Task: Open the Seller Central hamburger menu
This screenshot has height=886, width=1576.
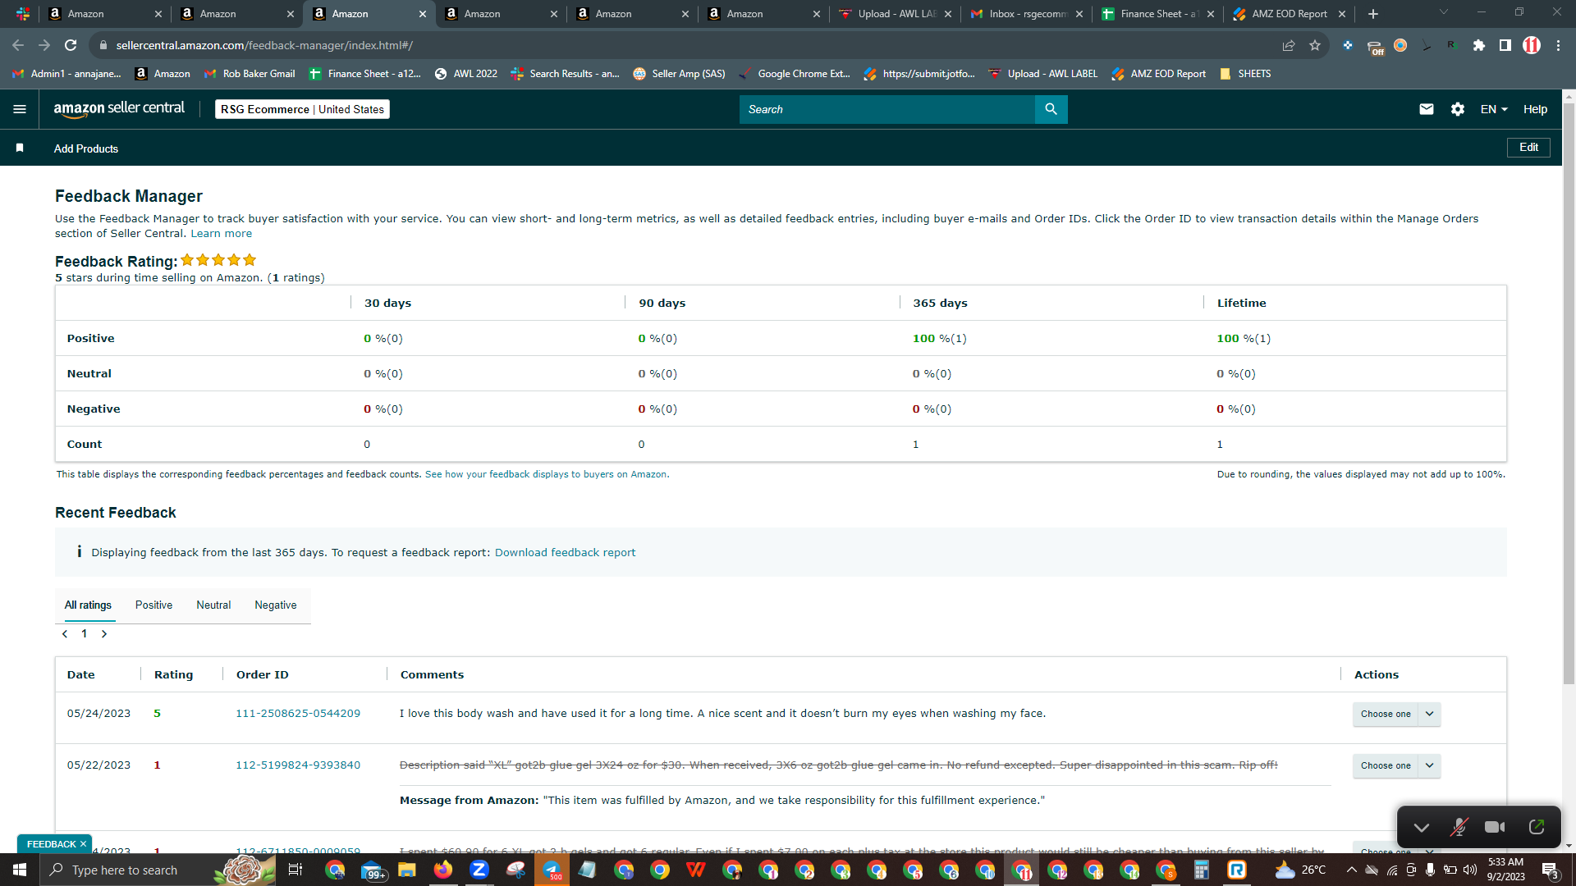Action: pyautogui.click(x=20, y=109)
